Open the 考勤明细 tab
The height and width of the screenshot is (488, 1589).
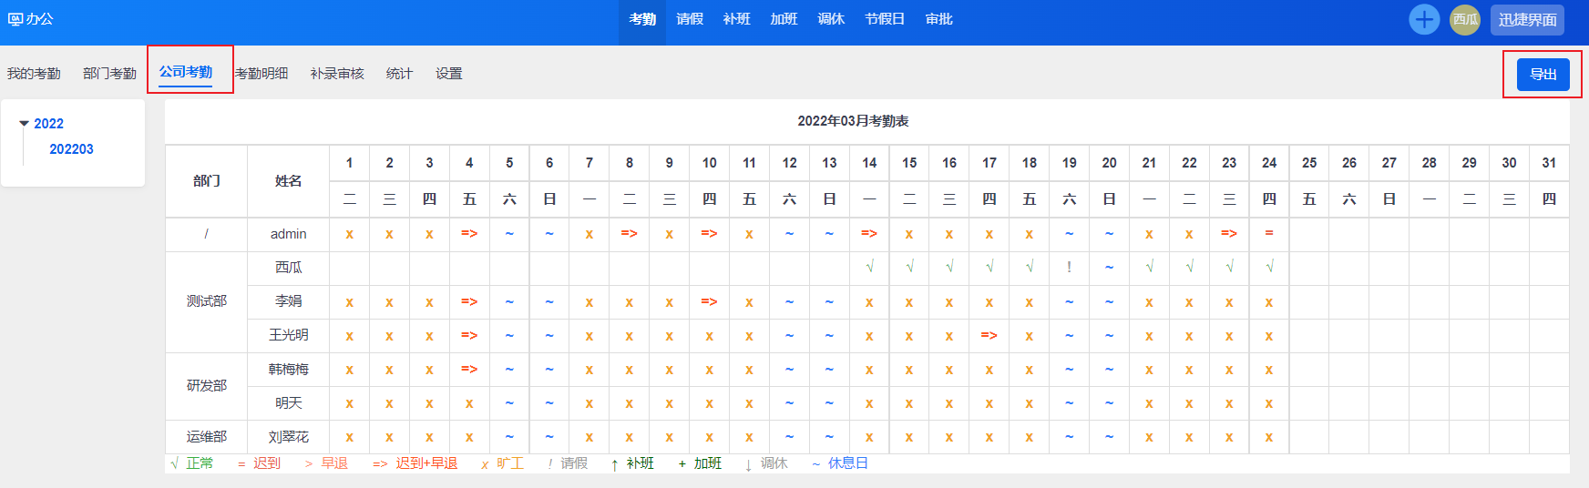tap(261, 74)
